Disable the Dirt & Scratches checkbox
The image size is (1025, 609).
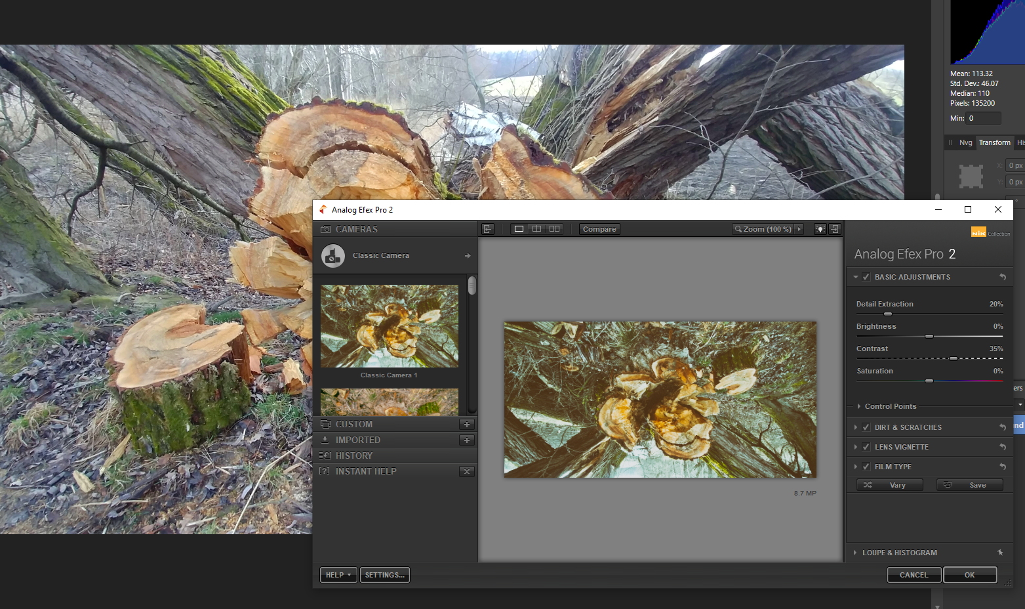[x=866, y=427]
